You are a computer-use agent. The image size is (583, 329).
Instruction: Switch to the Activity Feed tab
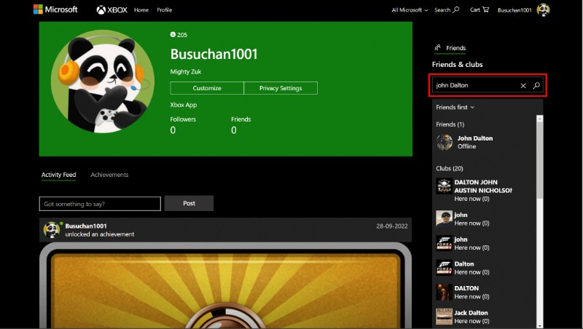pyautogui.click(x=59, y=175)
